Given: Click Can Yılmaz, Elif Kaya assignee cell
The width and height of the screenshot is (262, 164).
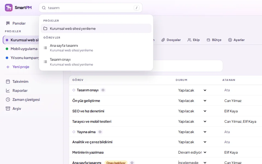Looking at the screenshot, I should click(240, 121).
